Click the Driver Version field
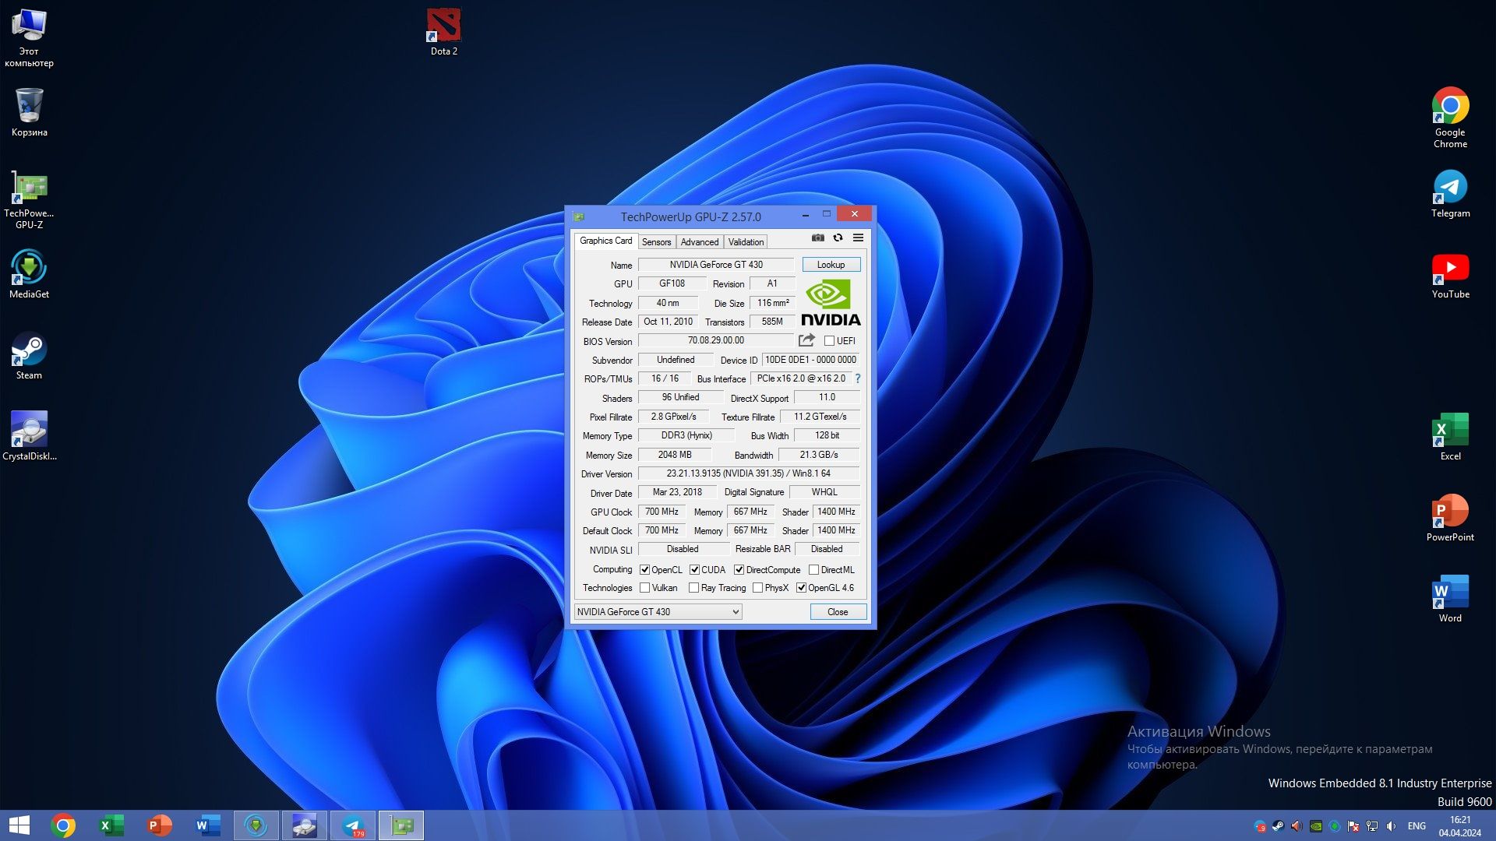The width and height of the screenshot is (1496, 841). [748, 473]
